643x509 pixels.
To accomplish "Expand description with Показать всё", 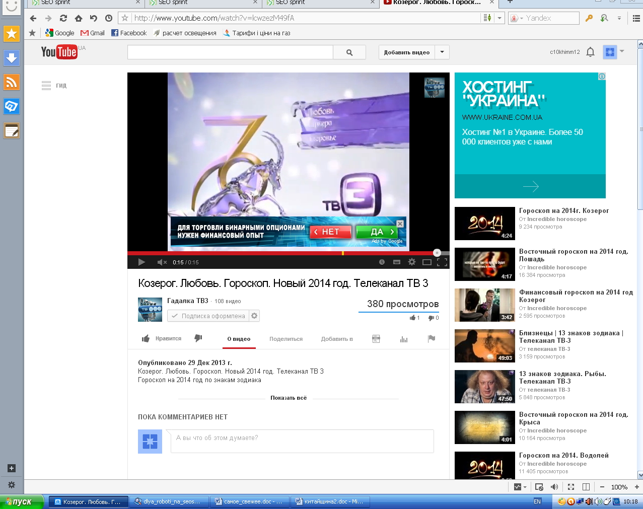I will [x=289, y=398].
